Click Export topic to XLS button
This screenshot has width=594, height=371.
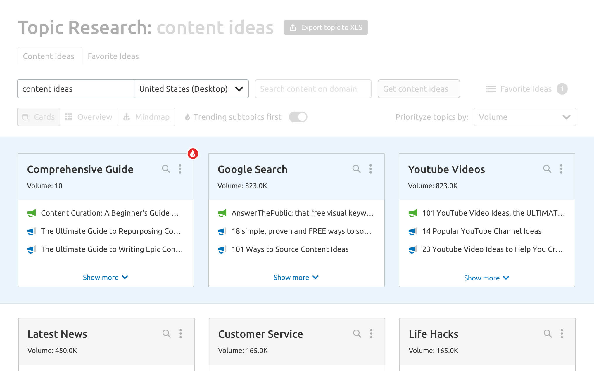(326, 27)
